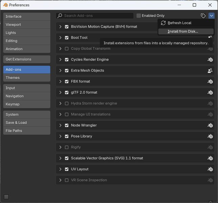Click community icon on Extra Mesh Objects row
This screenshot has width=218, height=203.
(210, 71)
